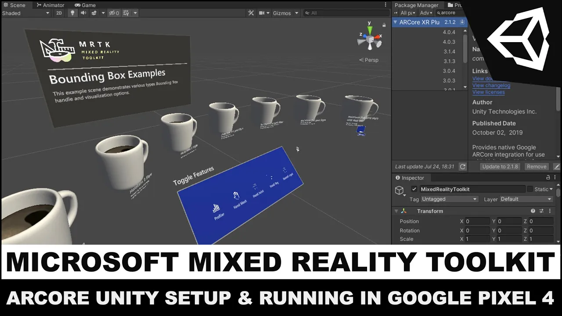The width and height of the screenshot is (562, 316).
Task: Click the Package Manager arcore search field
Action: (452, 13)
